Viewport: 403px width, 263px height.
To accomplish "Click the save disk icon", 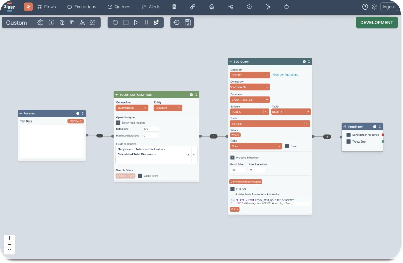I will click(187, 23).
